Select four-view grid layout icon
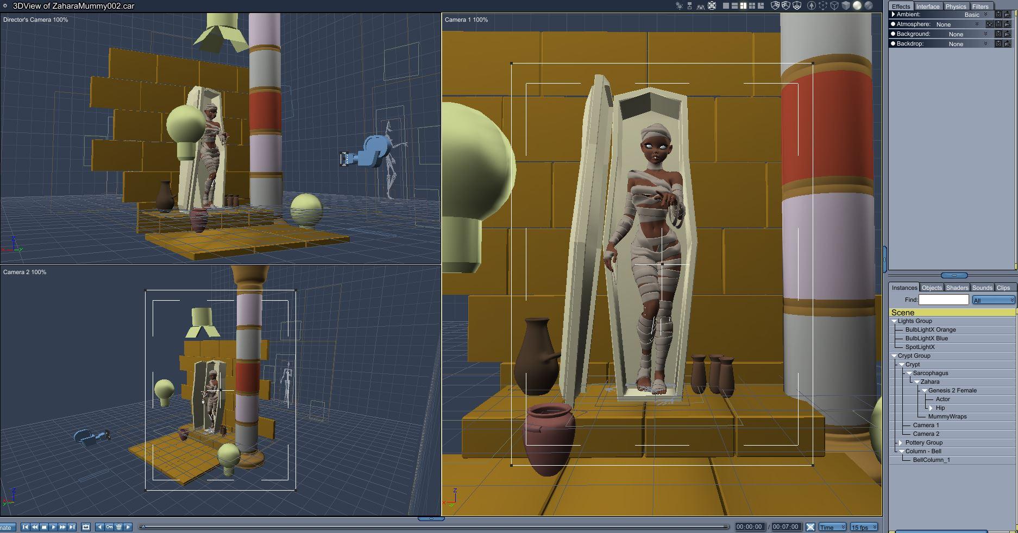1018x533 pixels. 752,5
